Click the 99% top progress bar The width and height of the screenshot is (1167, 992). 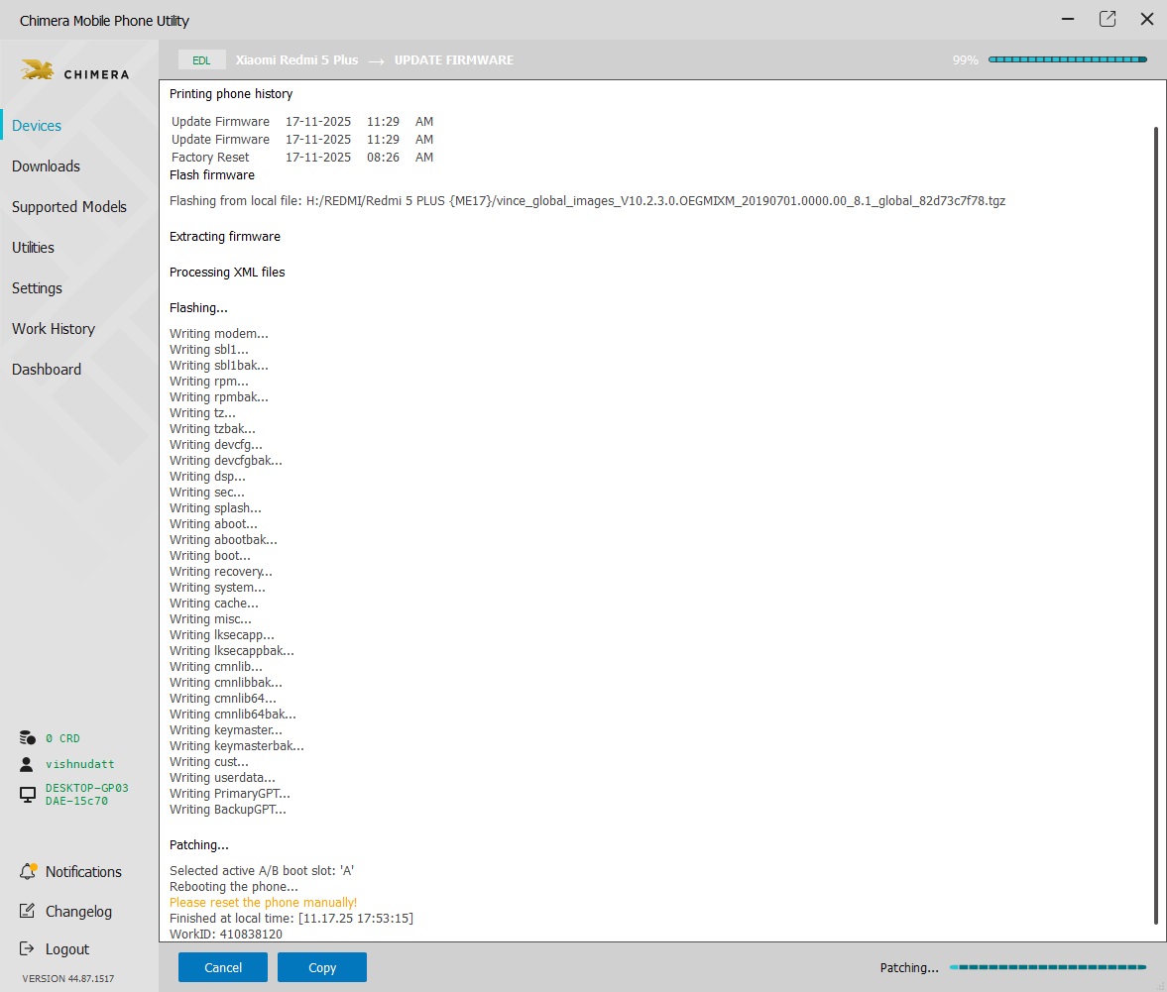1067,59
